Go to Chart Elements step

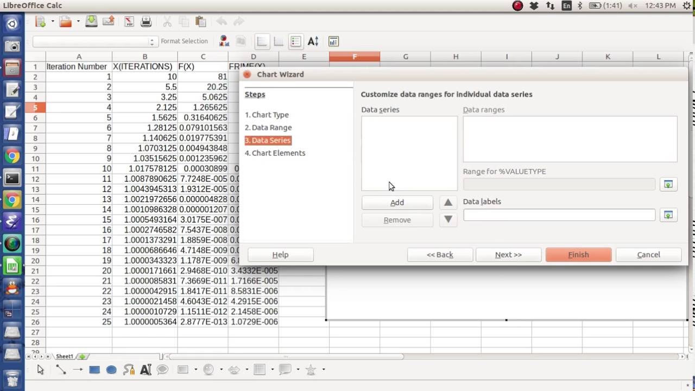click(x=275, y=153)
